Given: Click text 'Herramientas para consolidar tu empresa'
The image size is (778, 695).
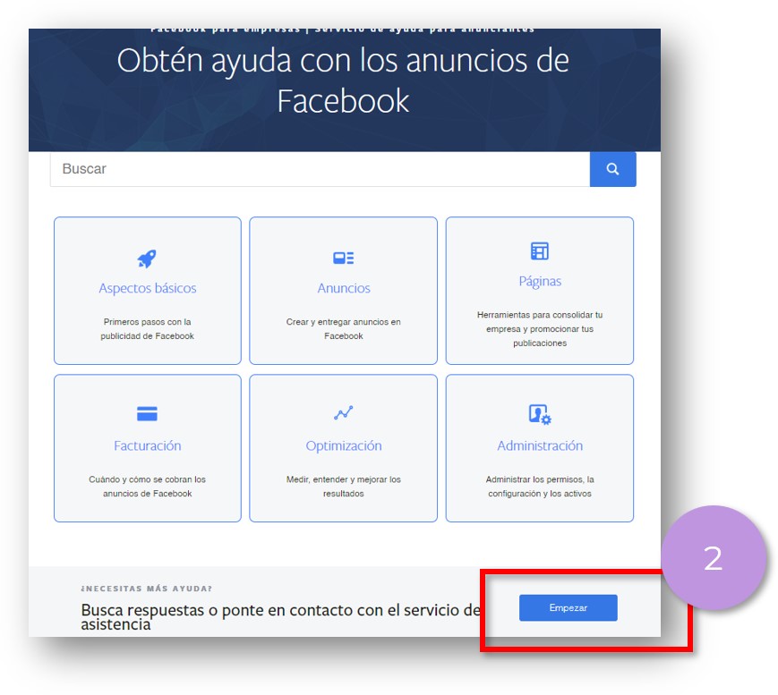Looking at the screenshot, I should point(540,322).
